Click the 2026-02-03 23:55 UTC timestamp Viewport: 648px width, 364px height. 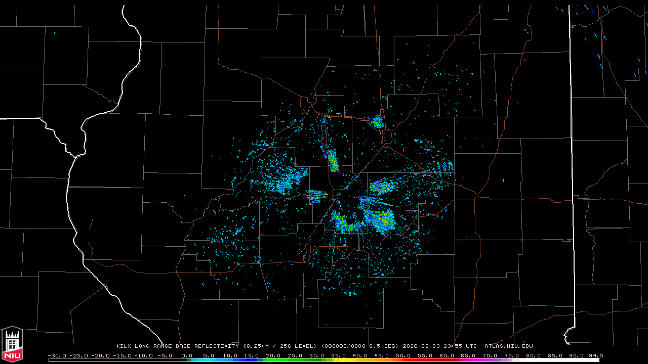click(439, 346)
